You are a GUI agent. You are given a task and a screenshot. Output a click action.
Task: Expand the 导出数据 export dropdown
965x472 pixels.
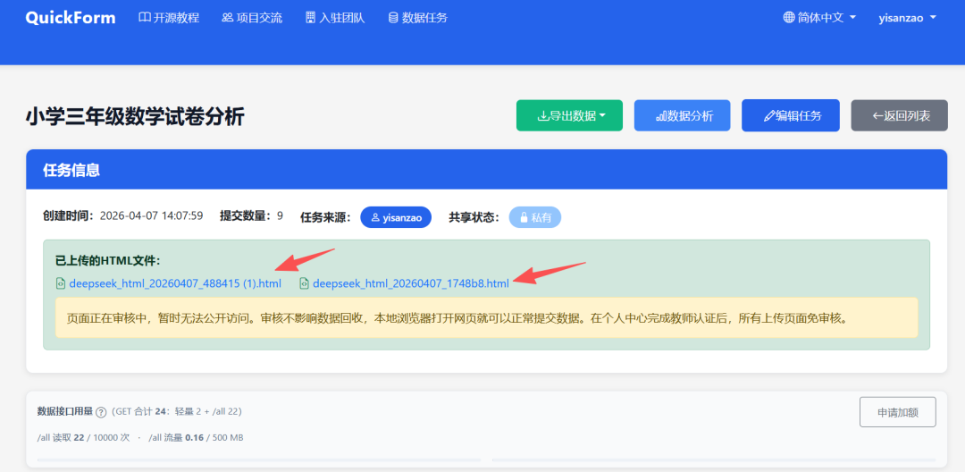click(569, 115)
